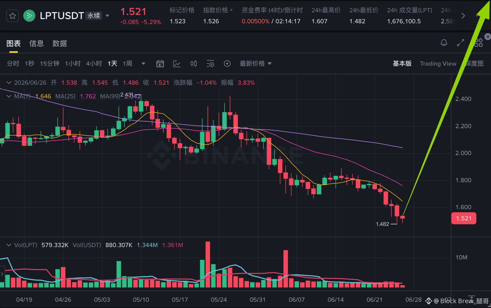Click the MA(25) value 1.762
The width and height of the screenshot is (491, 308).
tap(88, 96)
